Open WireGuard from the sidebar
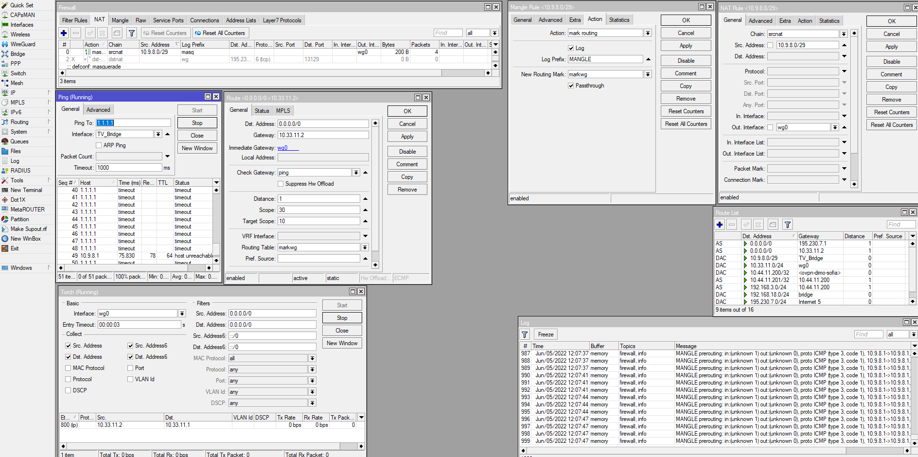 pos(23,44)
